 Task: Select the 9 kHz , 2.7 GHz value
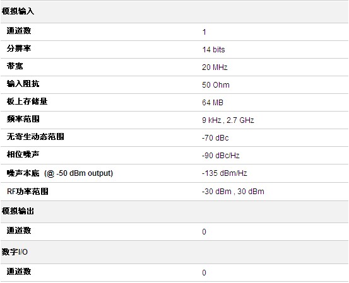click(228, 120)
